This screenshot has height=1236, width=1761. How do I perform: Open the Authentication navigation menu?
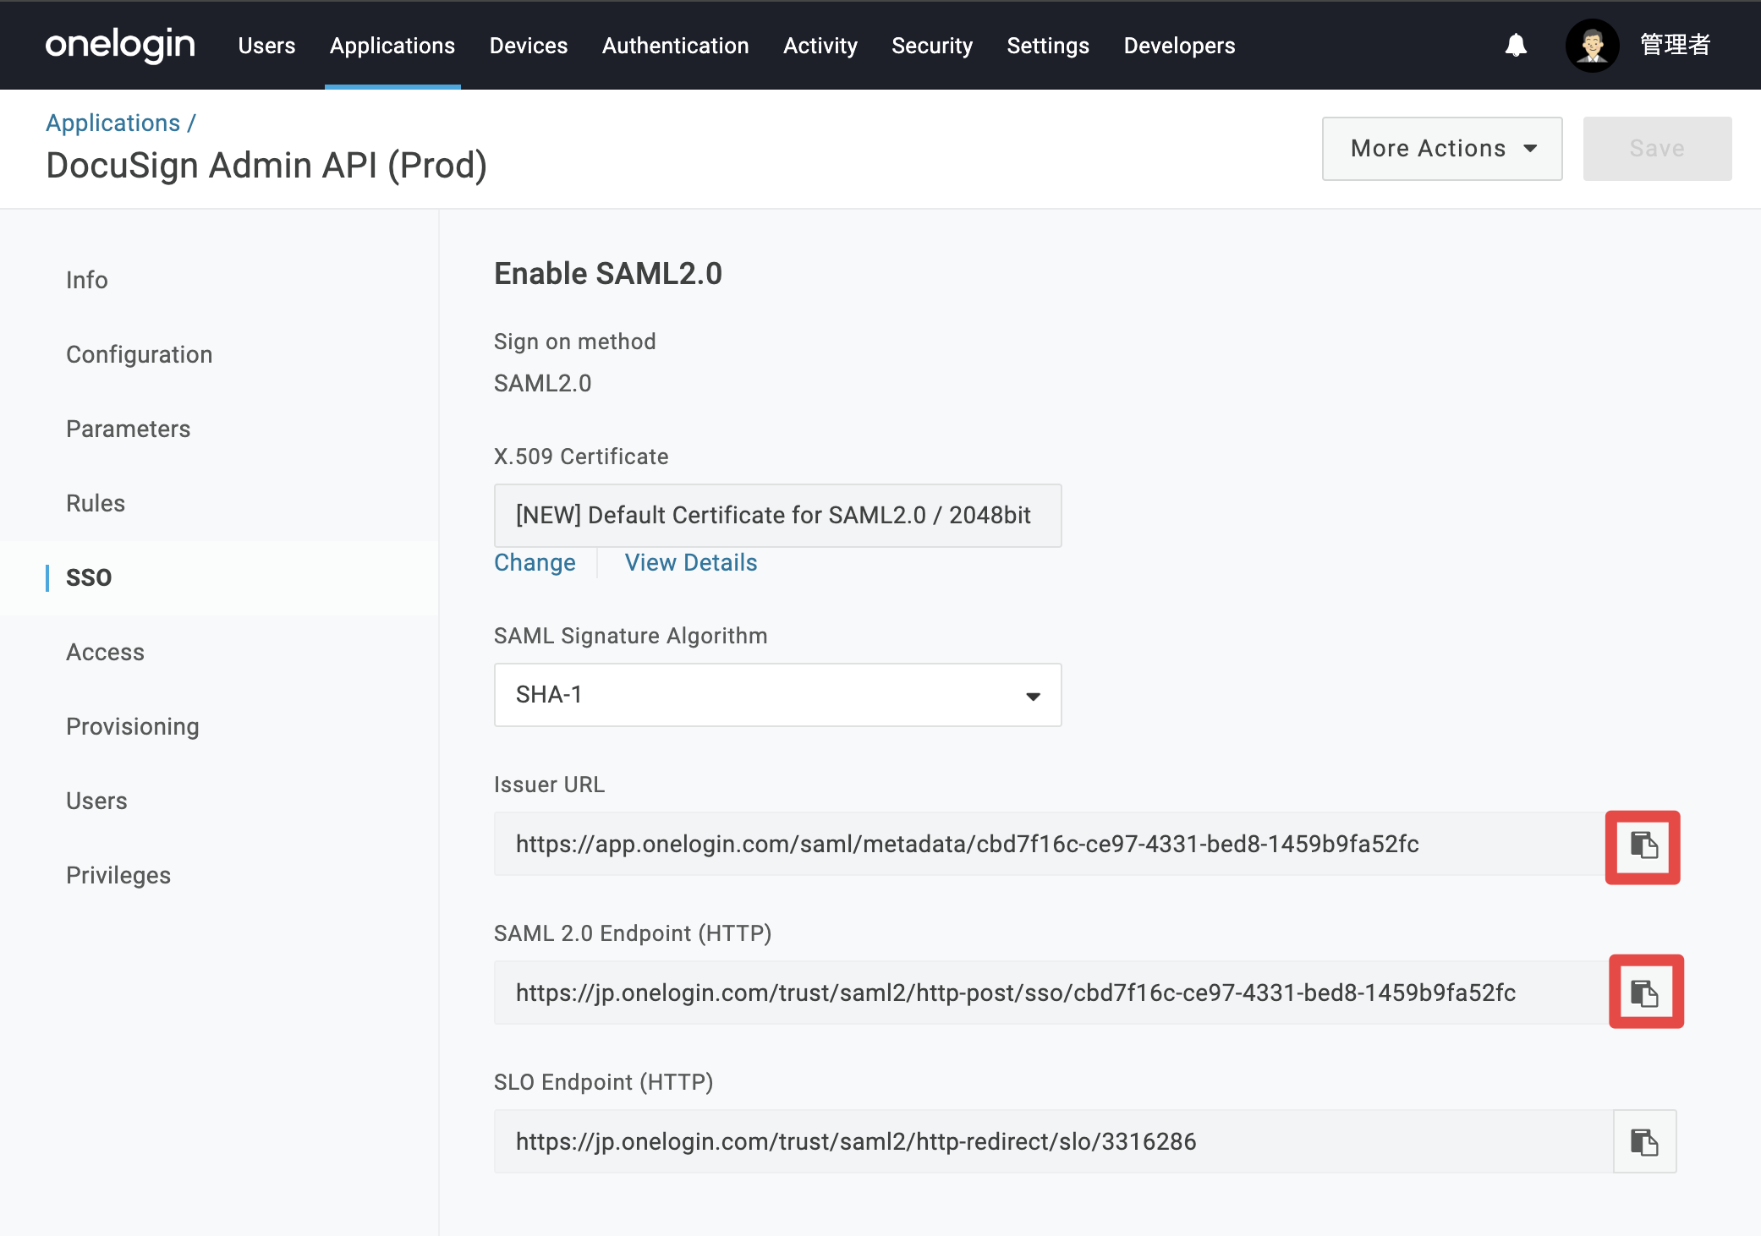[x=676, y=46]
